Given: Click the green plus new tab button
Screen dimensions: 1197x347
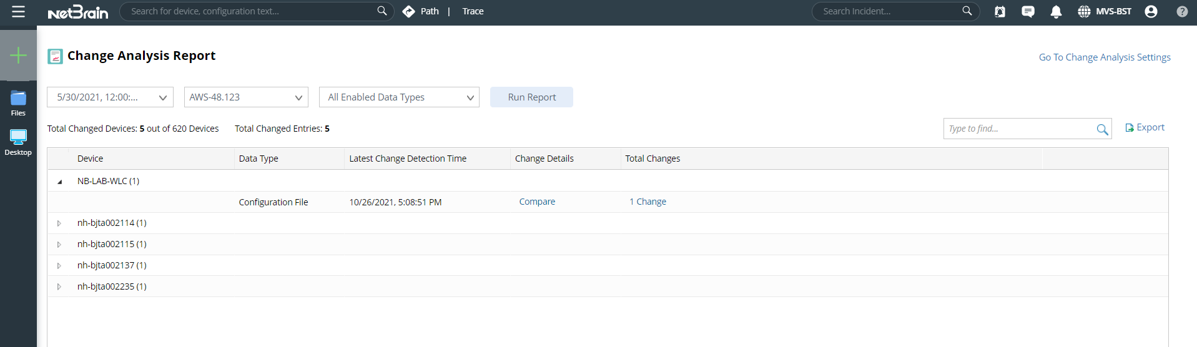Looking at the screenshot, I should pos(18,55).
